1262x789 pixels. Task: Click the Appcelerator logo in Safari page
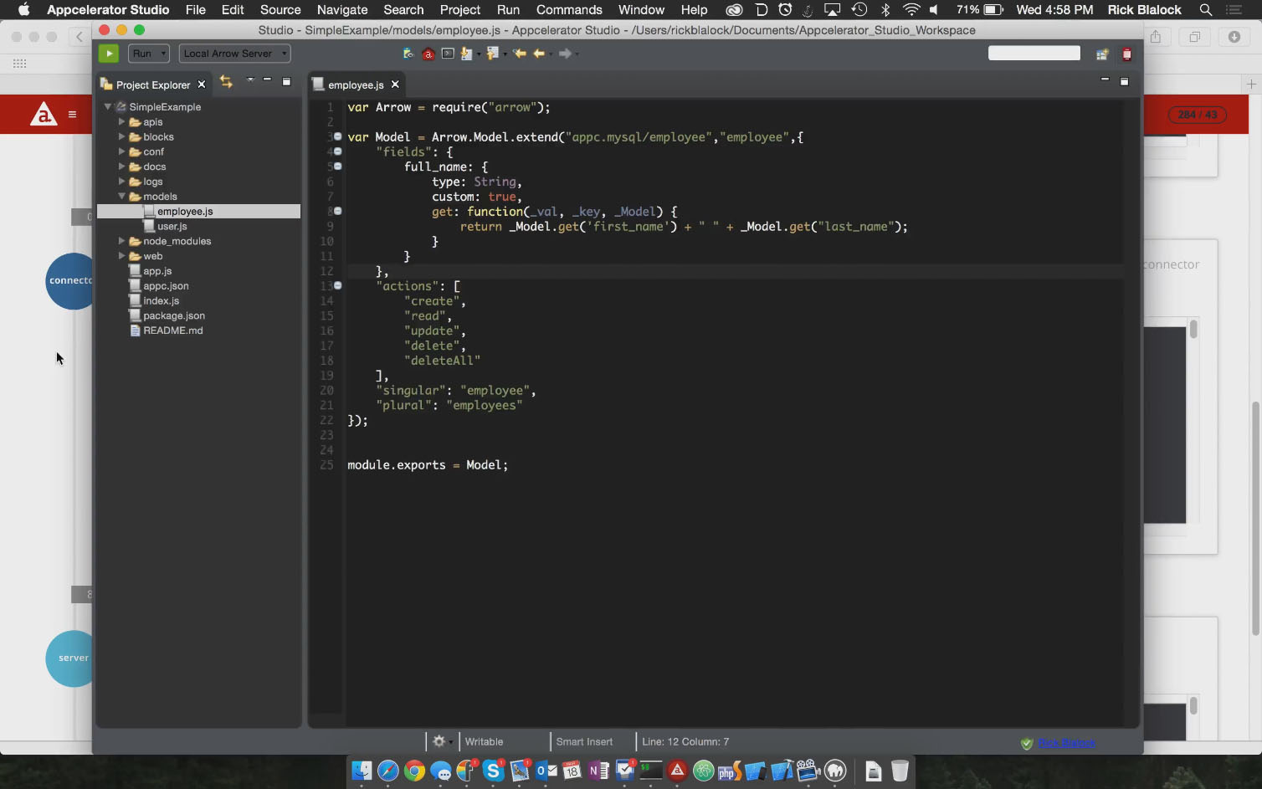[x=44, y=115]
